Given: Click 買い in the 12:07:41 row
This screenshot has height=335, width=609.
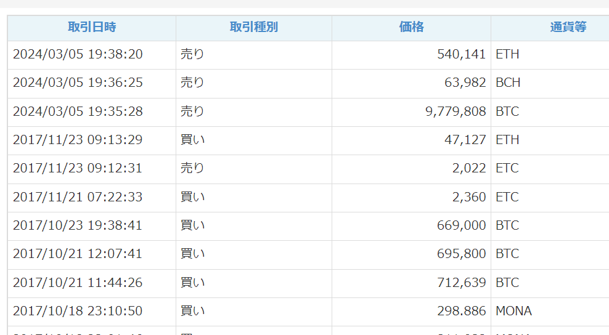Looking at the screenshot, I should pyautogui.click(x=192, y=254).
